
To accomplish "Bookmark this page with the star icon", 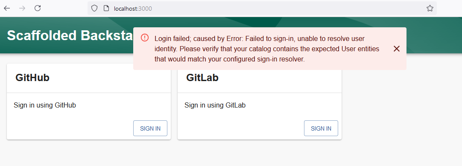I will (x=430, y=8).
